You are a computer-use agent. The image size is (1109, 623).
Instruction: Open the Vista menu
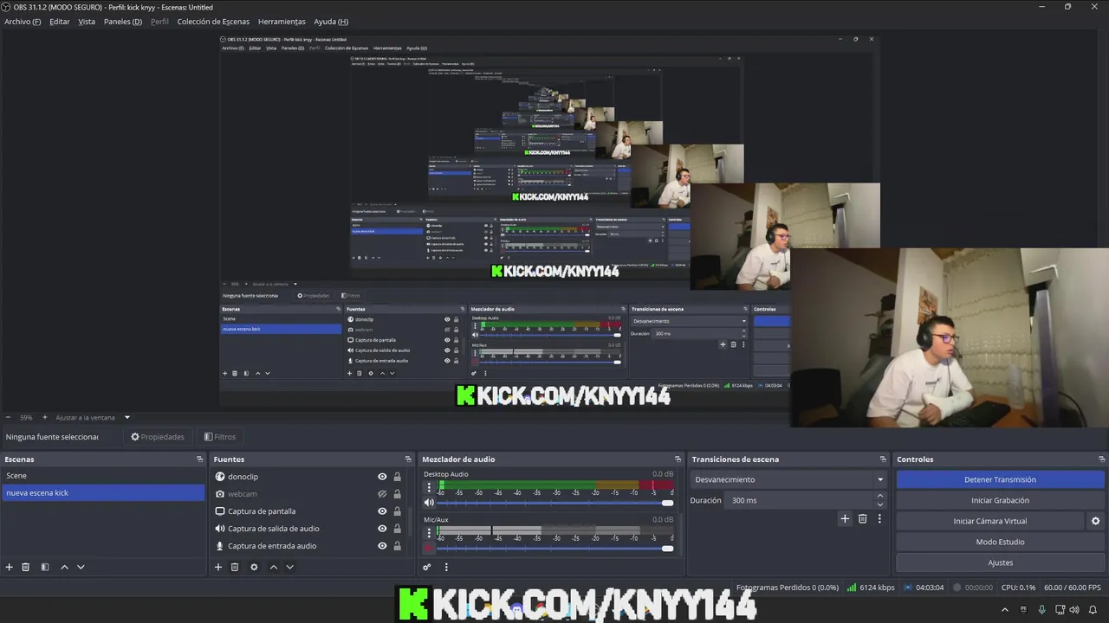coord(87,22)
